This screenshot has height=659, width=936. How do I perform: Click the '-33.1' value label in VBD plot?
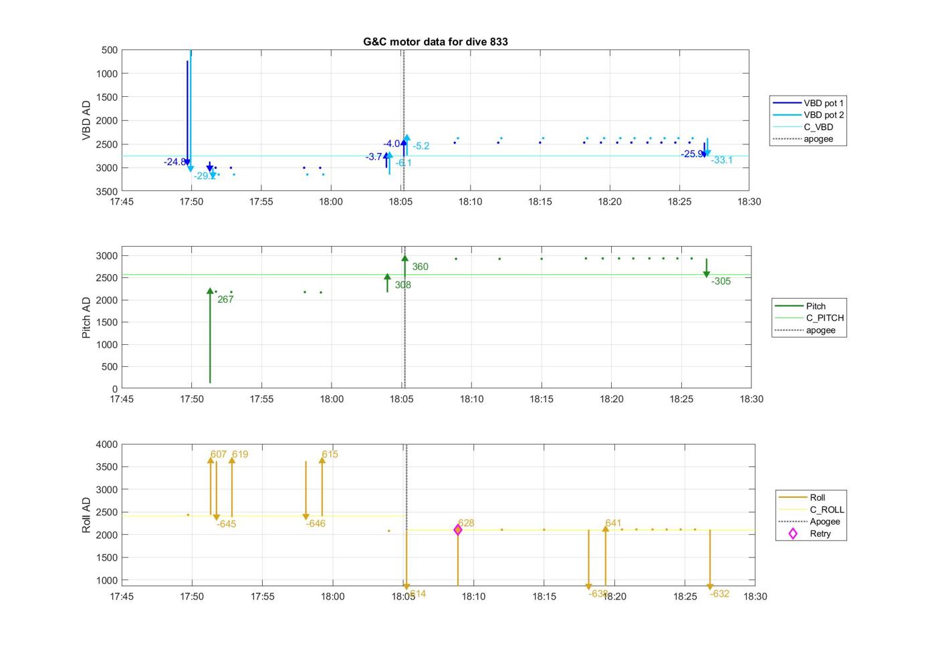pyautogui.click(x=721, y=160)
